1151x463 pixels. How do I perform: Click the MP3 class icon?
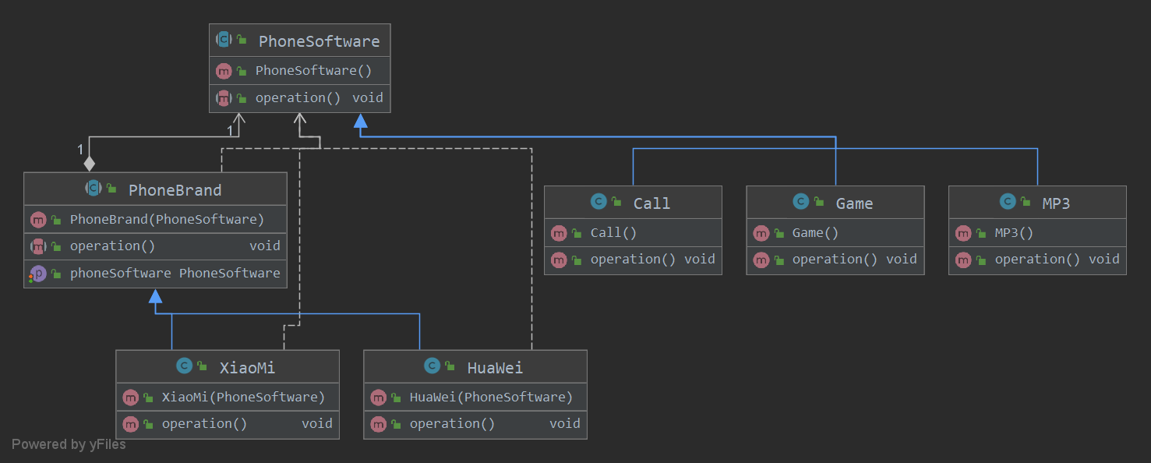coord(1007,202)
